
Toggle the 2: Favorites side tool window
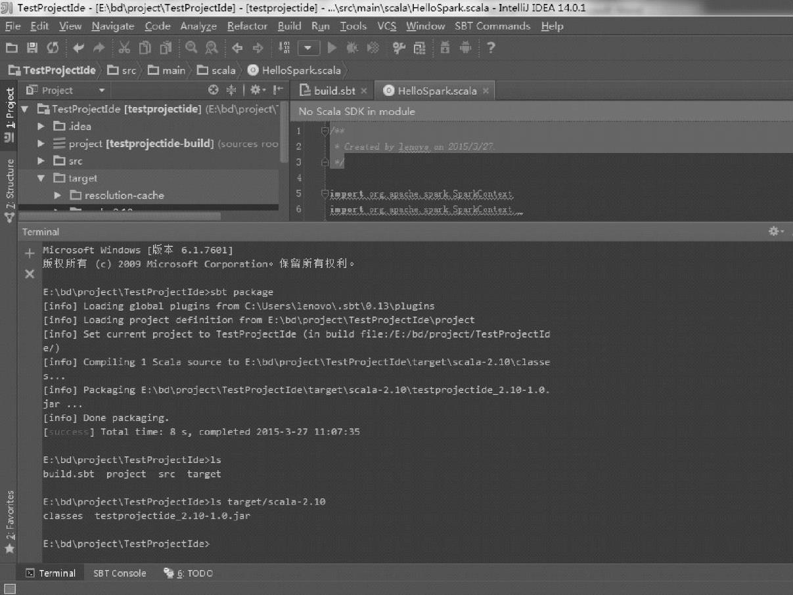click(x=9, y=523)
